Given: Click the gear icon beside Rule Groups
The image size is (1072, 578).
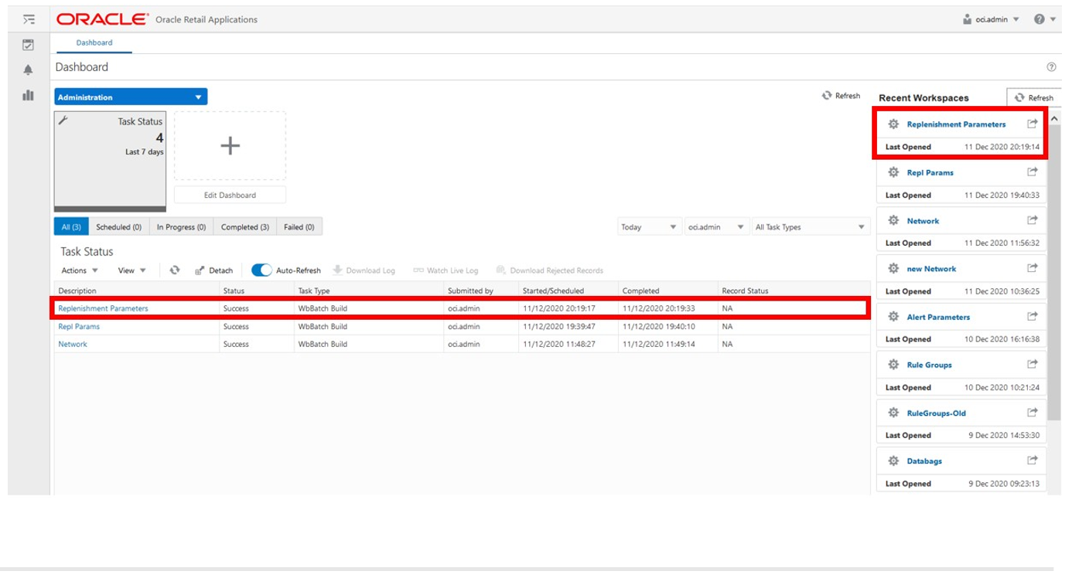Looking at the screenshot, I should tap(893, 365).
